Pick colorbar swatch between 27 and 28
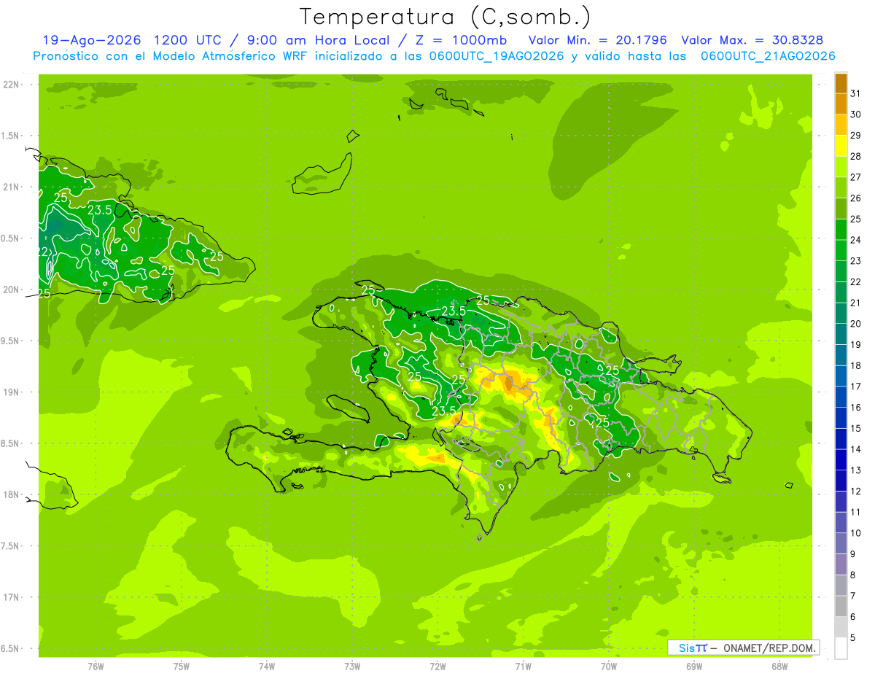Viewport: 875px width, 676px height. click(841, 166)
